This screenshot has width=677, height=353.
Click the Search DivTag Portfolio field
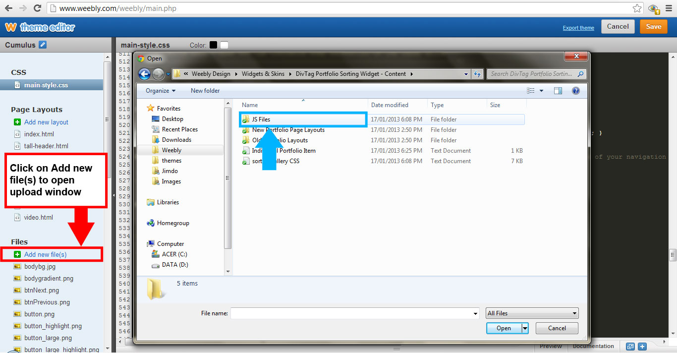[531, 74]
